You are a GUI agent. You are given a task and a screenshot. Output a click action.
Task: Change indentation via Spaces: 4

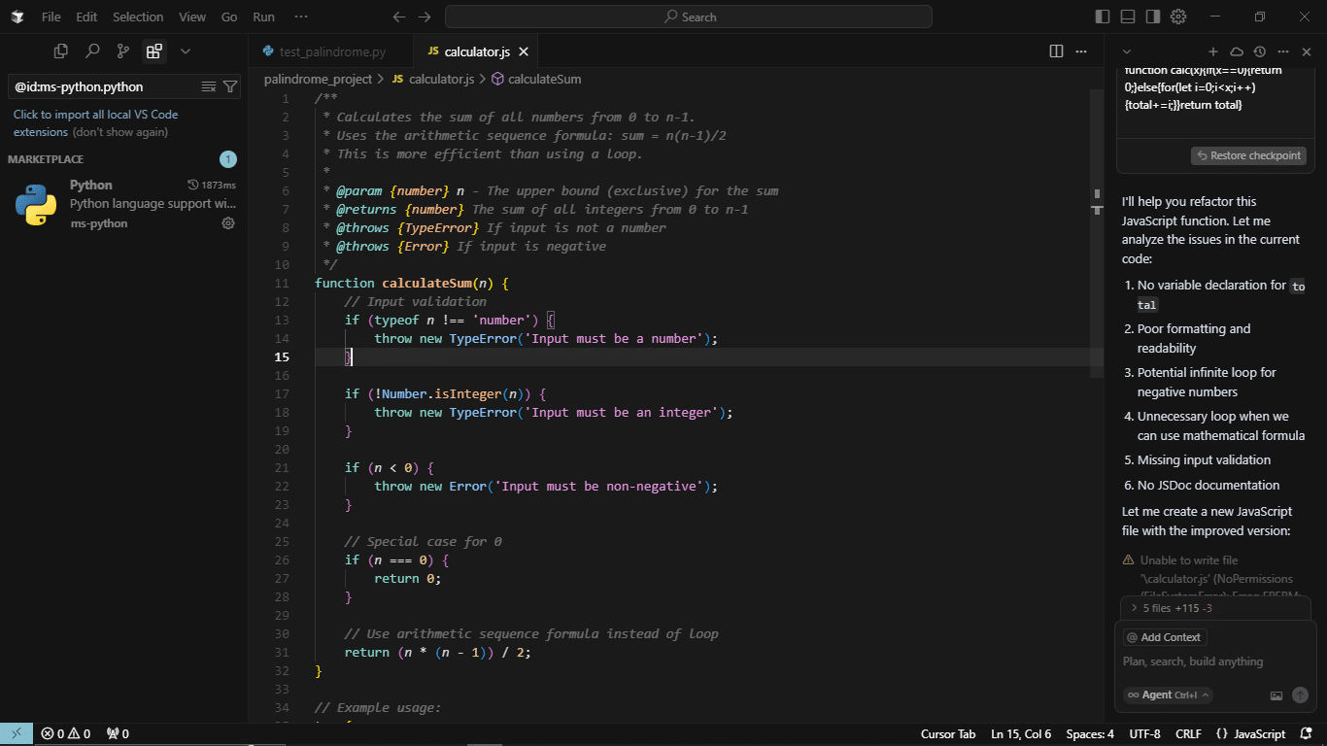click(x=1090, y=734)
